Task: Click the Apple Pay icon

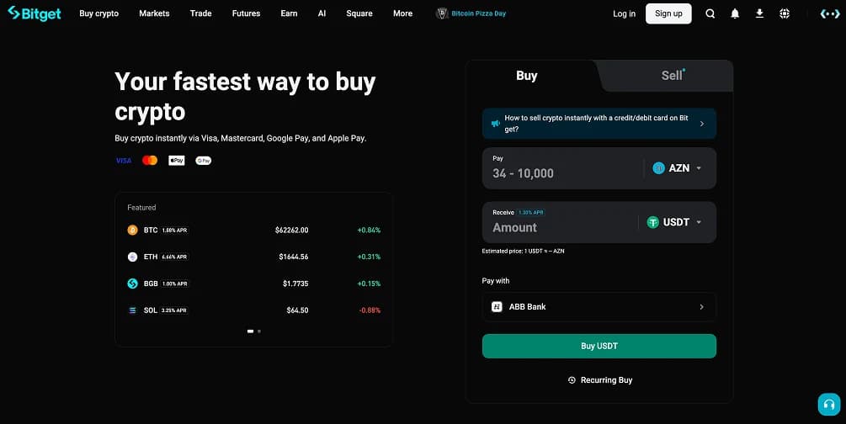Action: point(177,160)
